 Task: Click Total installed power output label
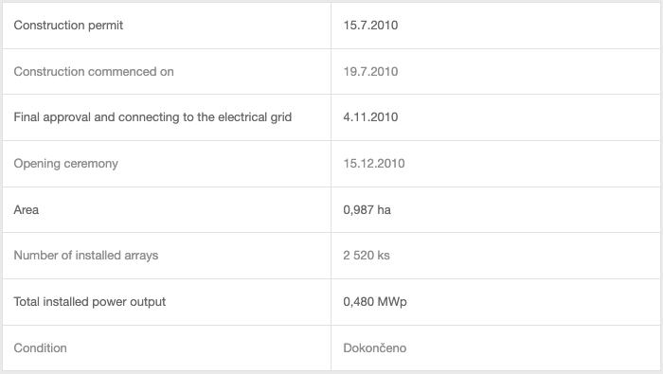pos(90,302)
